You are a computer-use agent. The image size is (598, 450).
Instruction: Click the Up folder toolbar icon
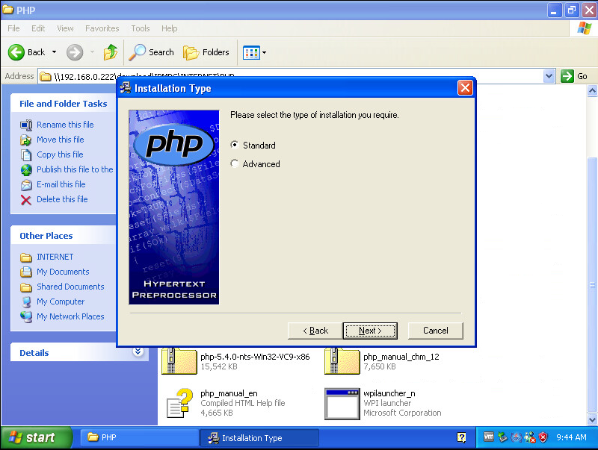pyautogui.click(x=111, y=52)
